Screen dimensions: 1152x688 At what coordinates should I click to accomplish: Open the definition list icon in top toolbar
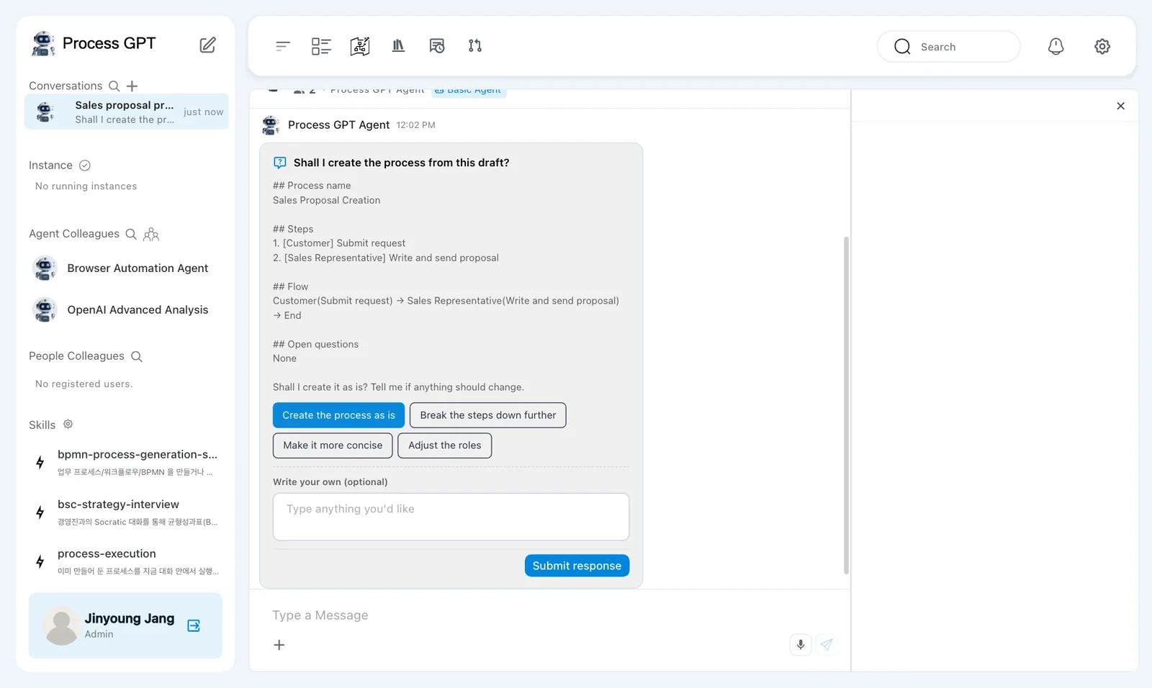click(321, 46)
